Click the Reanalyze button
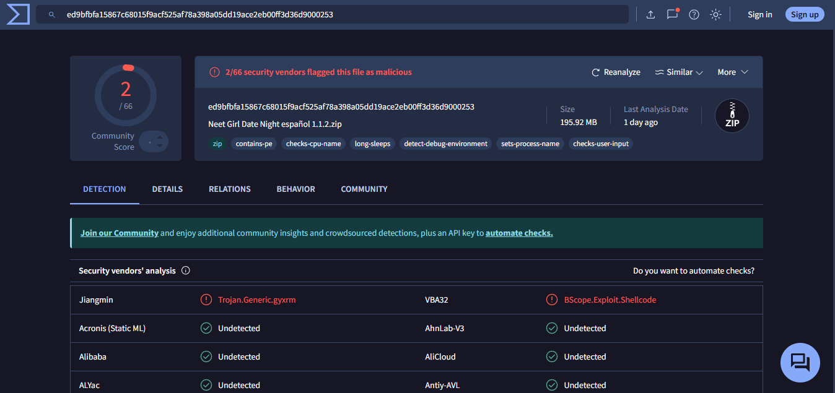Viewport: 835px width, 393px height. pyautogui.click(x=616, y=72)
